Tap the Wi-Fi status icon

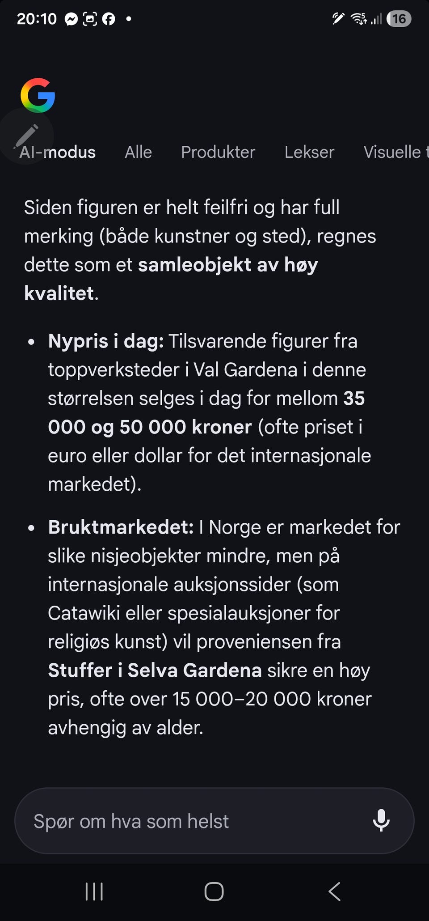358,18
